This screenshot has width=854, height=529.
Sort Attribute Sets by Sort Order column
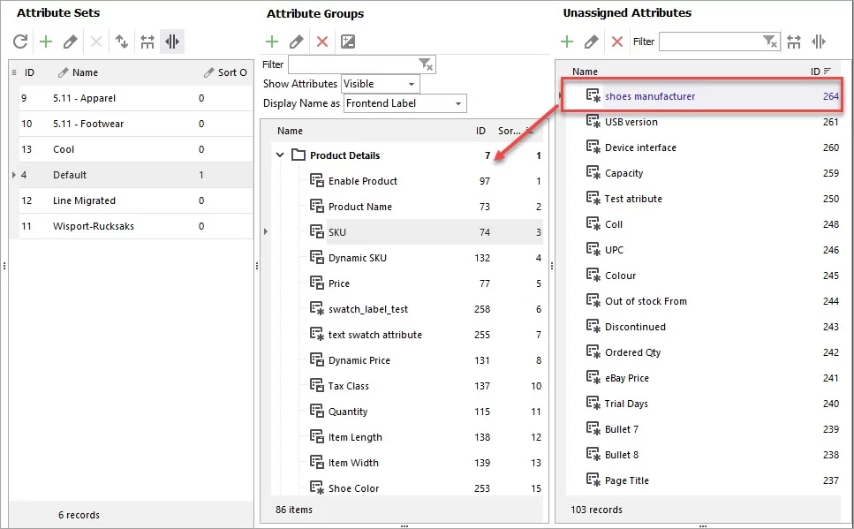coord(232,72)
